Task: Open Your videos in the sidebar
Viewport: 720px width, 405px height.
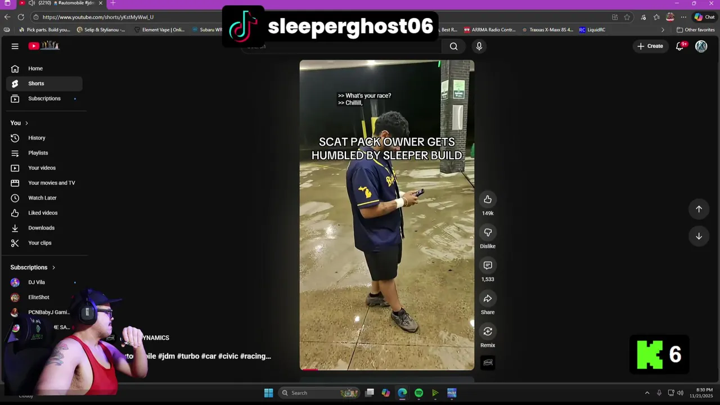Action: coord(44,168)
